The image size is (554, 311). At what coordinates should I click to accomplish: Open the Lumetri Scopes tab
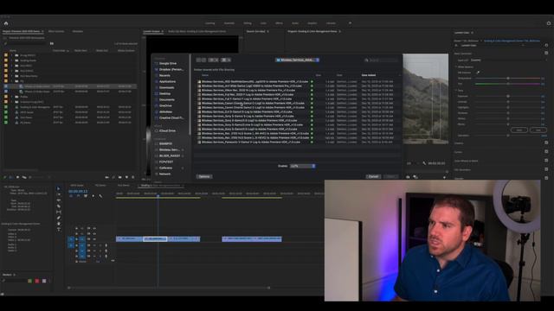(x=151, y=31)
